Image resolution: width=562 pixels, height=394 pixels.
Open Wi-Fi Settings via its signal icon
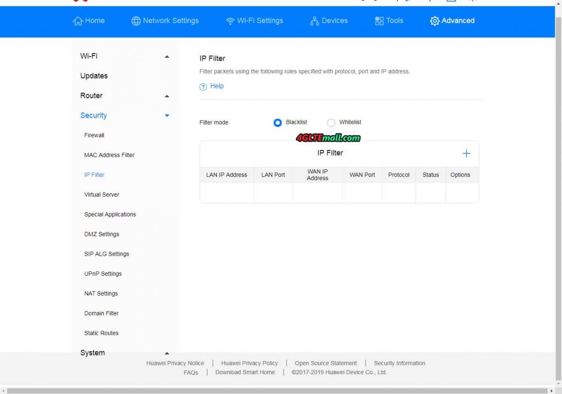230,20
